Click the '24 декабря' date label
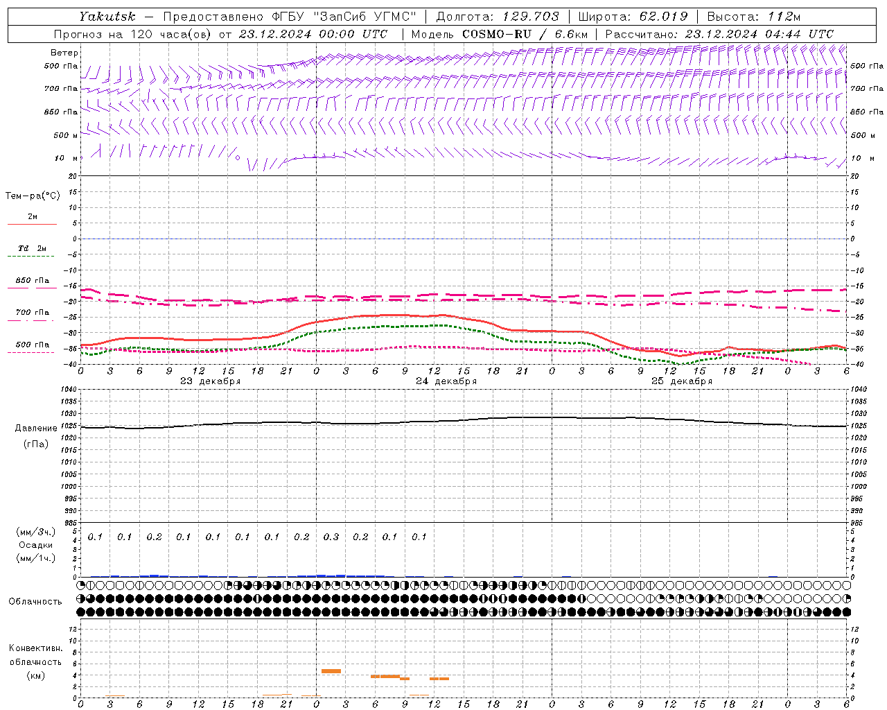Viewport: 887px width, 710px height. (x=446, y=381)
